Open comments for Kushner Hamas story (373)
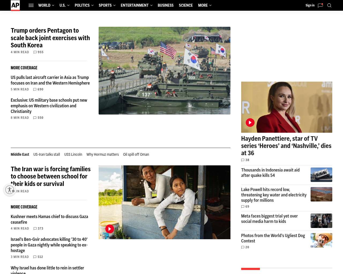This screenshot has width=343, height=274. [38, 229]
